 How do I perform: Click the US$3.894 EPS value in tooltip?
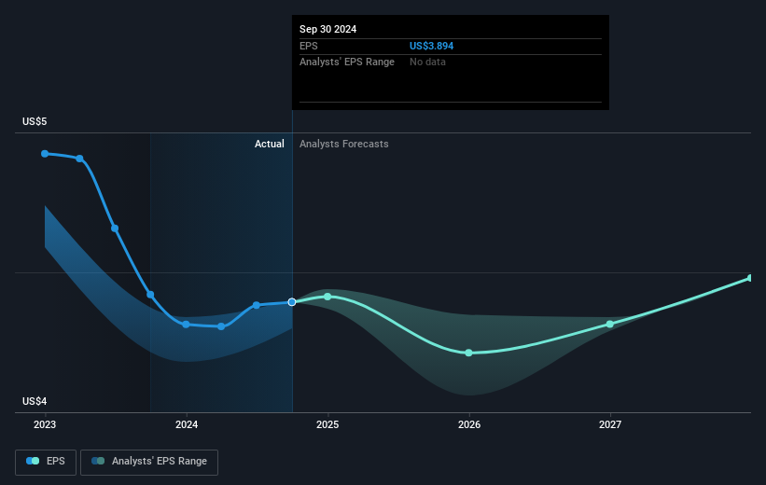click(x=431, y=46)
